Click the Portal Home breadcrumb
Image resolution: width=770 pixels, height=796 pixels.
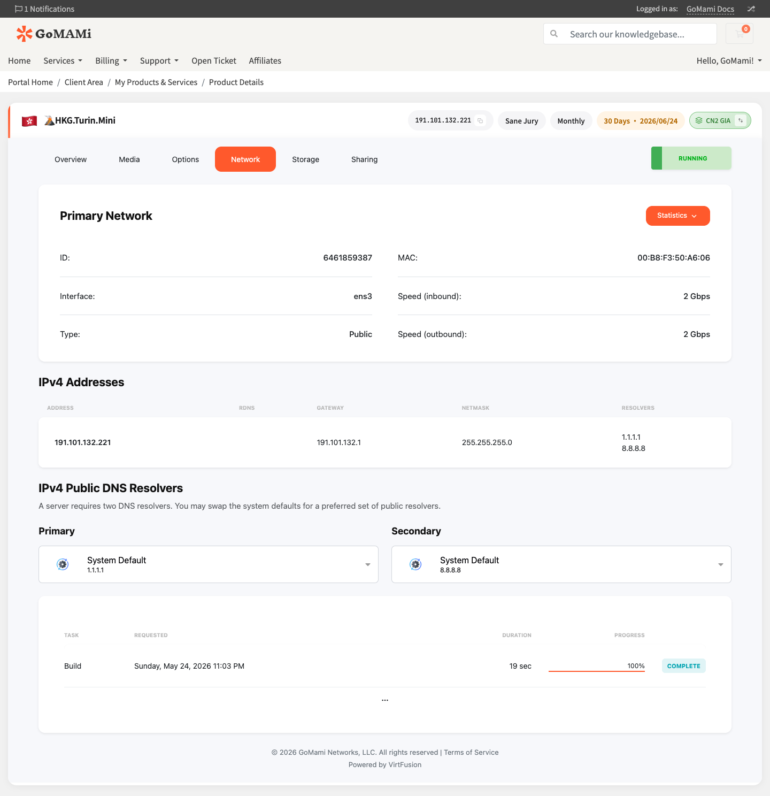(x=30, y=82)
